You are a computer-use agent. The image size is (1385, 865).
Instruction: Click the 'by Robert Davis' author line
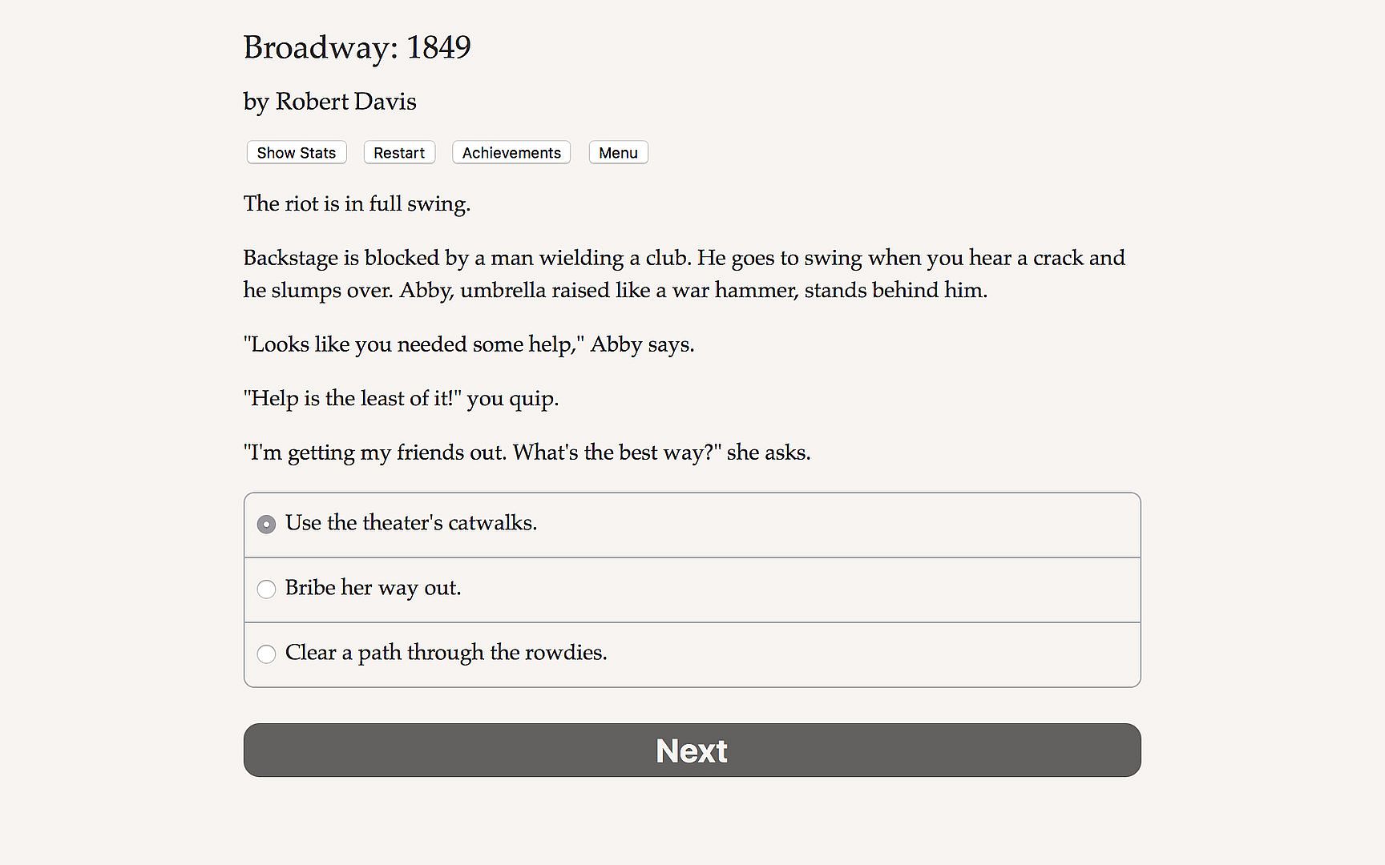click(329, 102)
